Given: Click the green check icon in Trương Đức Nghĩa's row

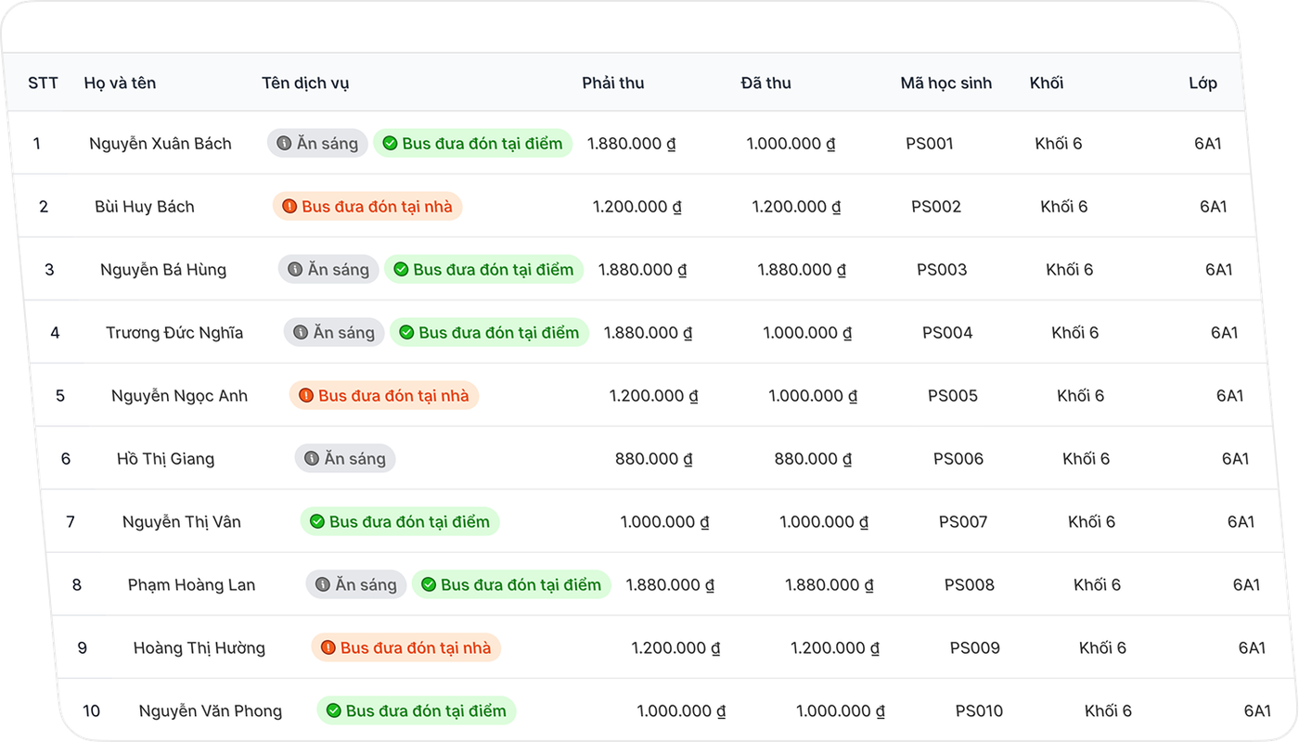Looking at the screenshot, I should [x=406, y=333].
